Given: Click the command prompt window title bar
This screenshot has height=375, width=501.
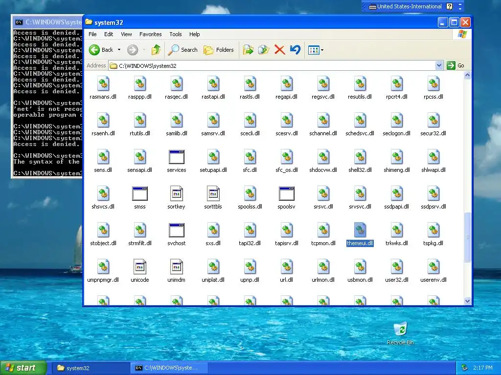Looking at the screenshot, I should point(47,22).
